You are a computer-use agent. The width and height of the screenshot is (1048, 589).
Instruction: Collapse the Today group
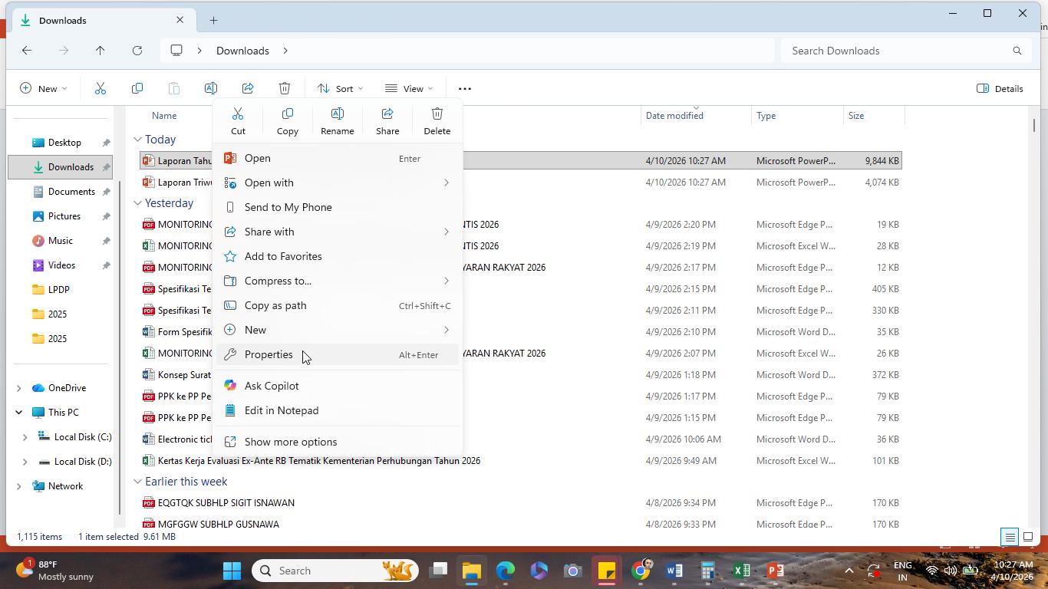137,140
